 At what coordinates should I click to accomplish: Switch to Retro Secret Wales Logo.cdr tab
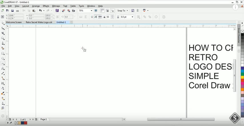pos(39,22)
